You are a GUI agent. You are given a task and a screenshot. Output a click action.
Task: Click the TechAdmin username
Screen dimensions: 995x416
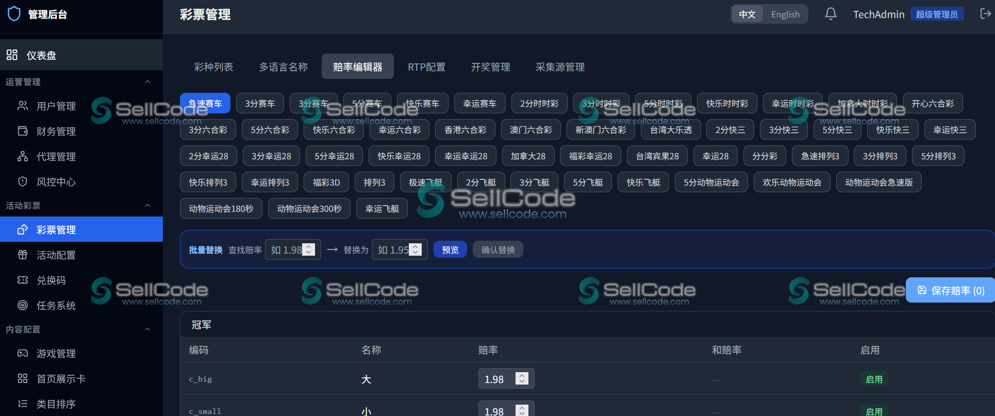tap(878, 14)
